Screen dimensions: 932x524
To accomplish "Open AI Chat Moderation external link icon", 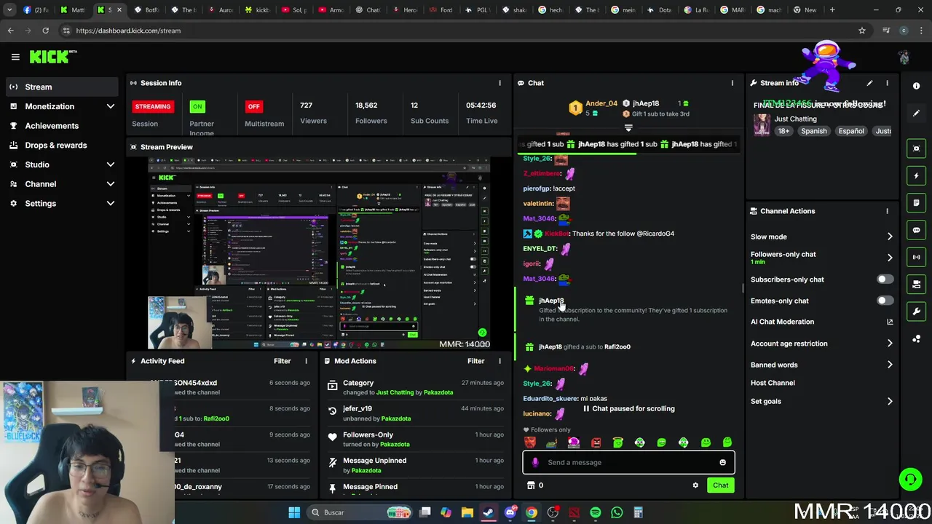I will (x=890, y=322).
